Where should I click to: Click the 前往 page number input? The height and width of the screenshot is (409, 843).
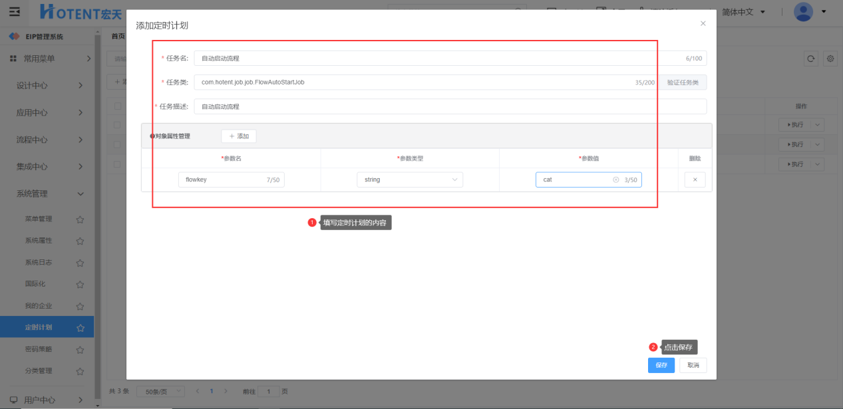pos(269,391)
